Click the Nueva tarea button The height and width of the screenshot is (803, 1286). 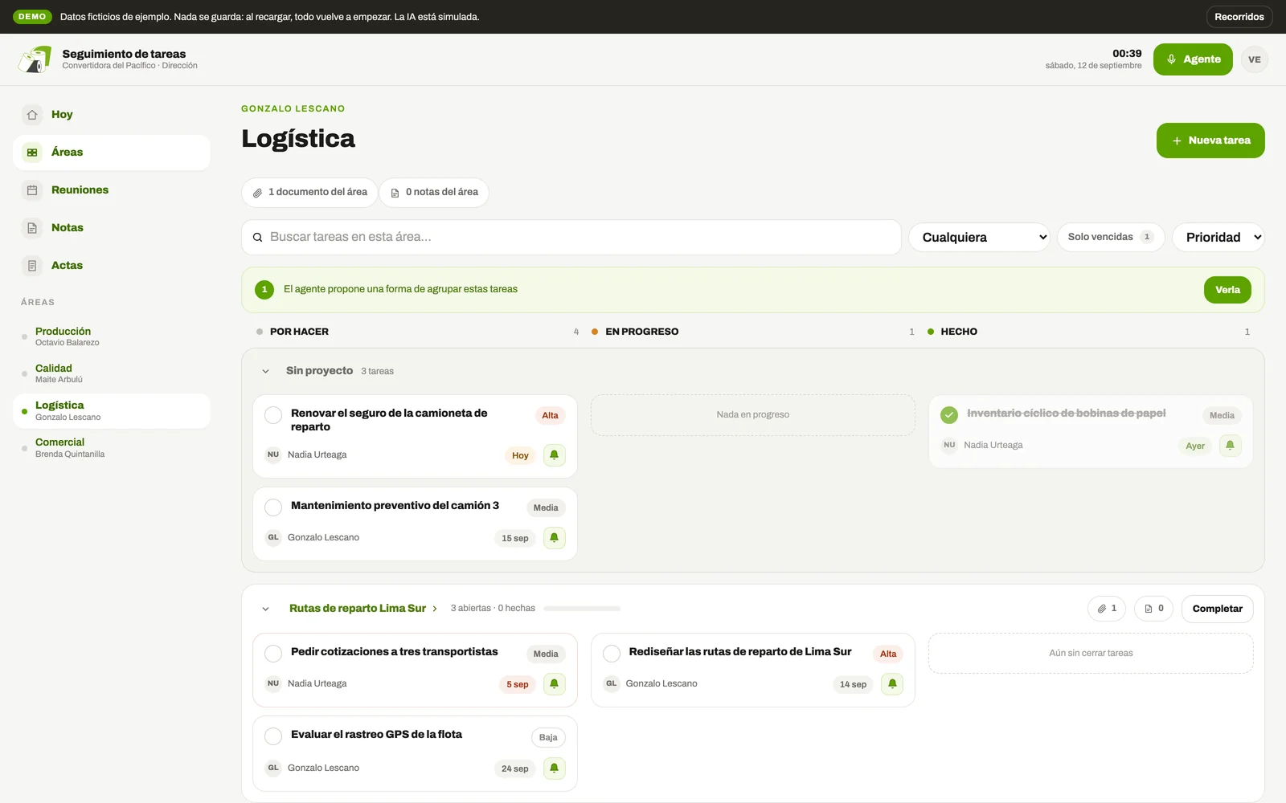[x=1210, y=141]
